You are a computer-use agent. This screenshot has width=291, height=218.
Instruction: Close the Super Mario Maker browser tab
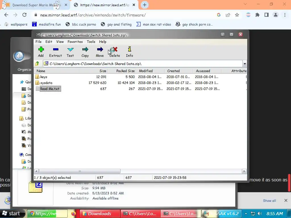click(66, 5)
